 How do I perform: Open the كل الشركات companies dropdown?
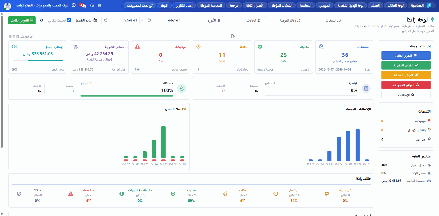point(324,20)
